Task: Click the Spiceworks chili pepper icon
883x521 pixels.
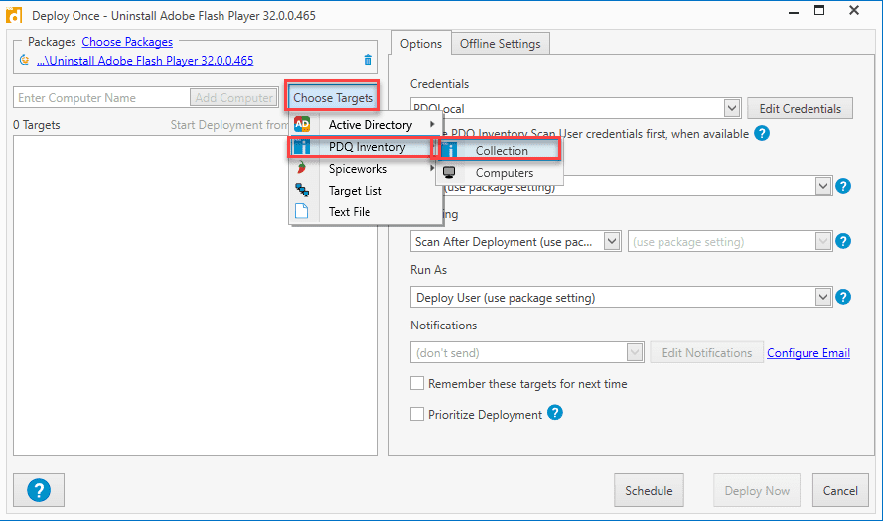Action: [x=302, y=168]
